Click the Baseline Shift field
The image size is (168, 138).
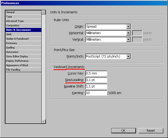point(96,86)
